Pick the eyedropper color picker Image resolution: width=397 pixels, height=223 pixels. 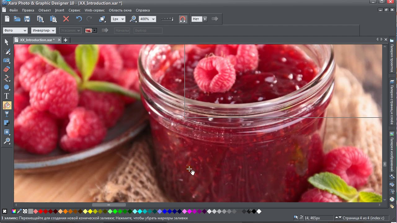pos(20,212)
